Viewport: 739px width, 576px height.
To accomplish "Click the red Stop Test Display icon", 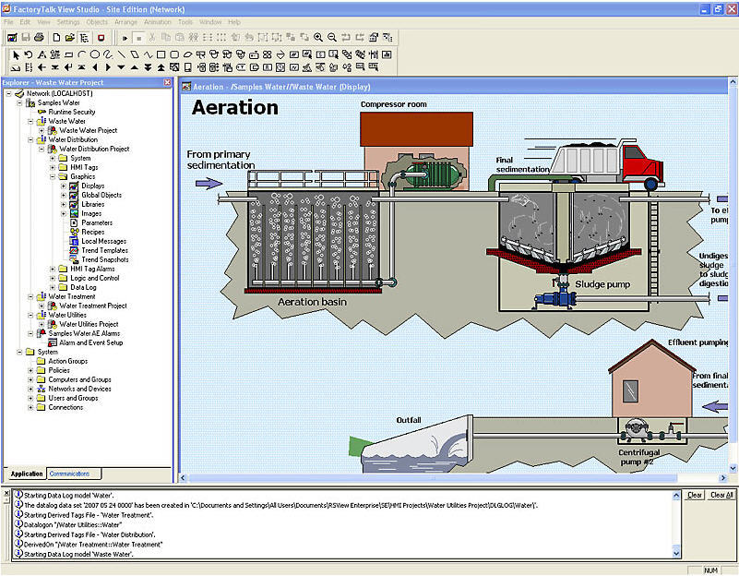I will coord(101,38).
